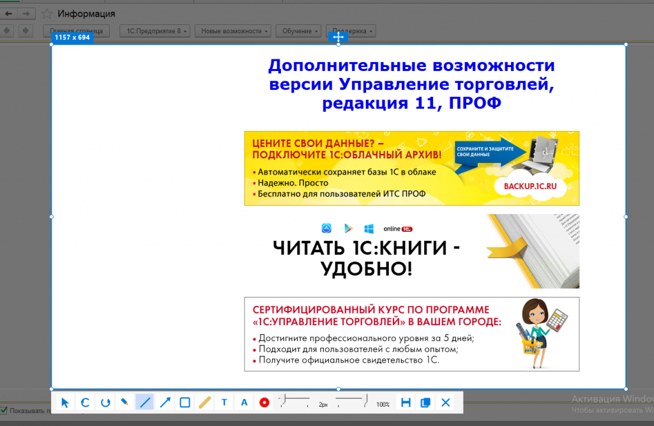Select the rectangle shape tool

click(185, 402)
